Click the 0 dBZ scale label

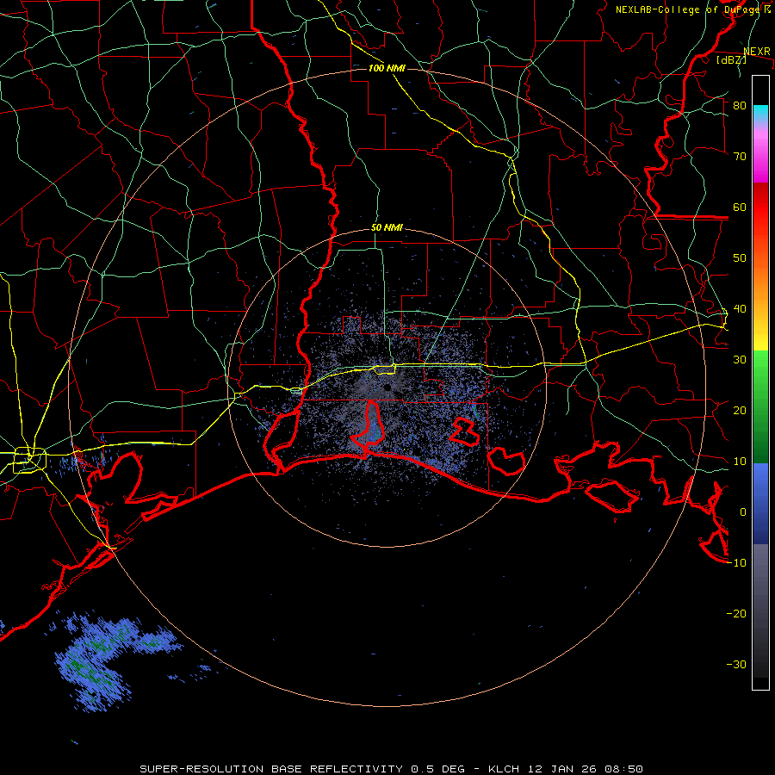(743, 512)
